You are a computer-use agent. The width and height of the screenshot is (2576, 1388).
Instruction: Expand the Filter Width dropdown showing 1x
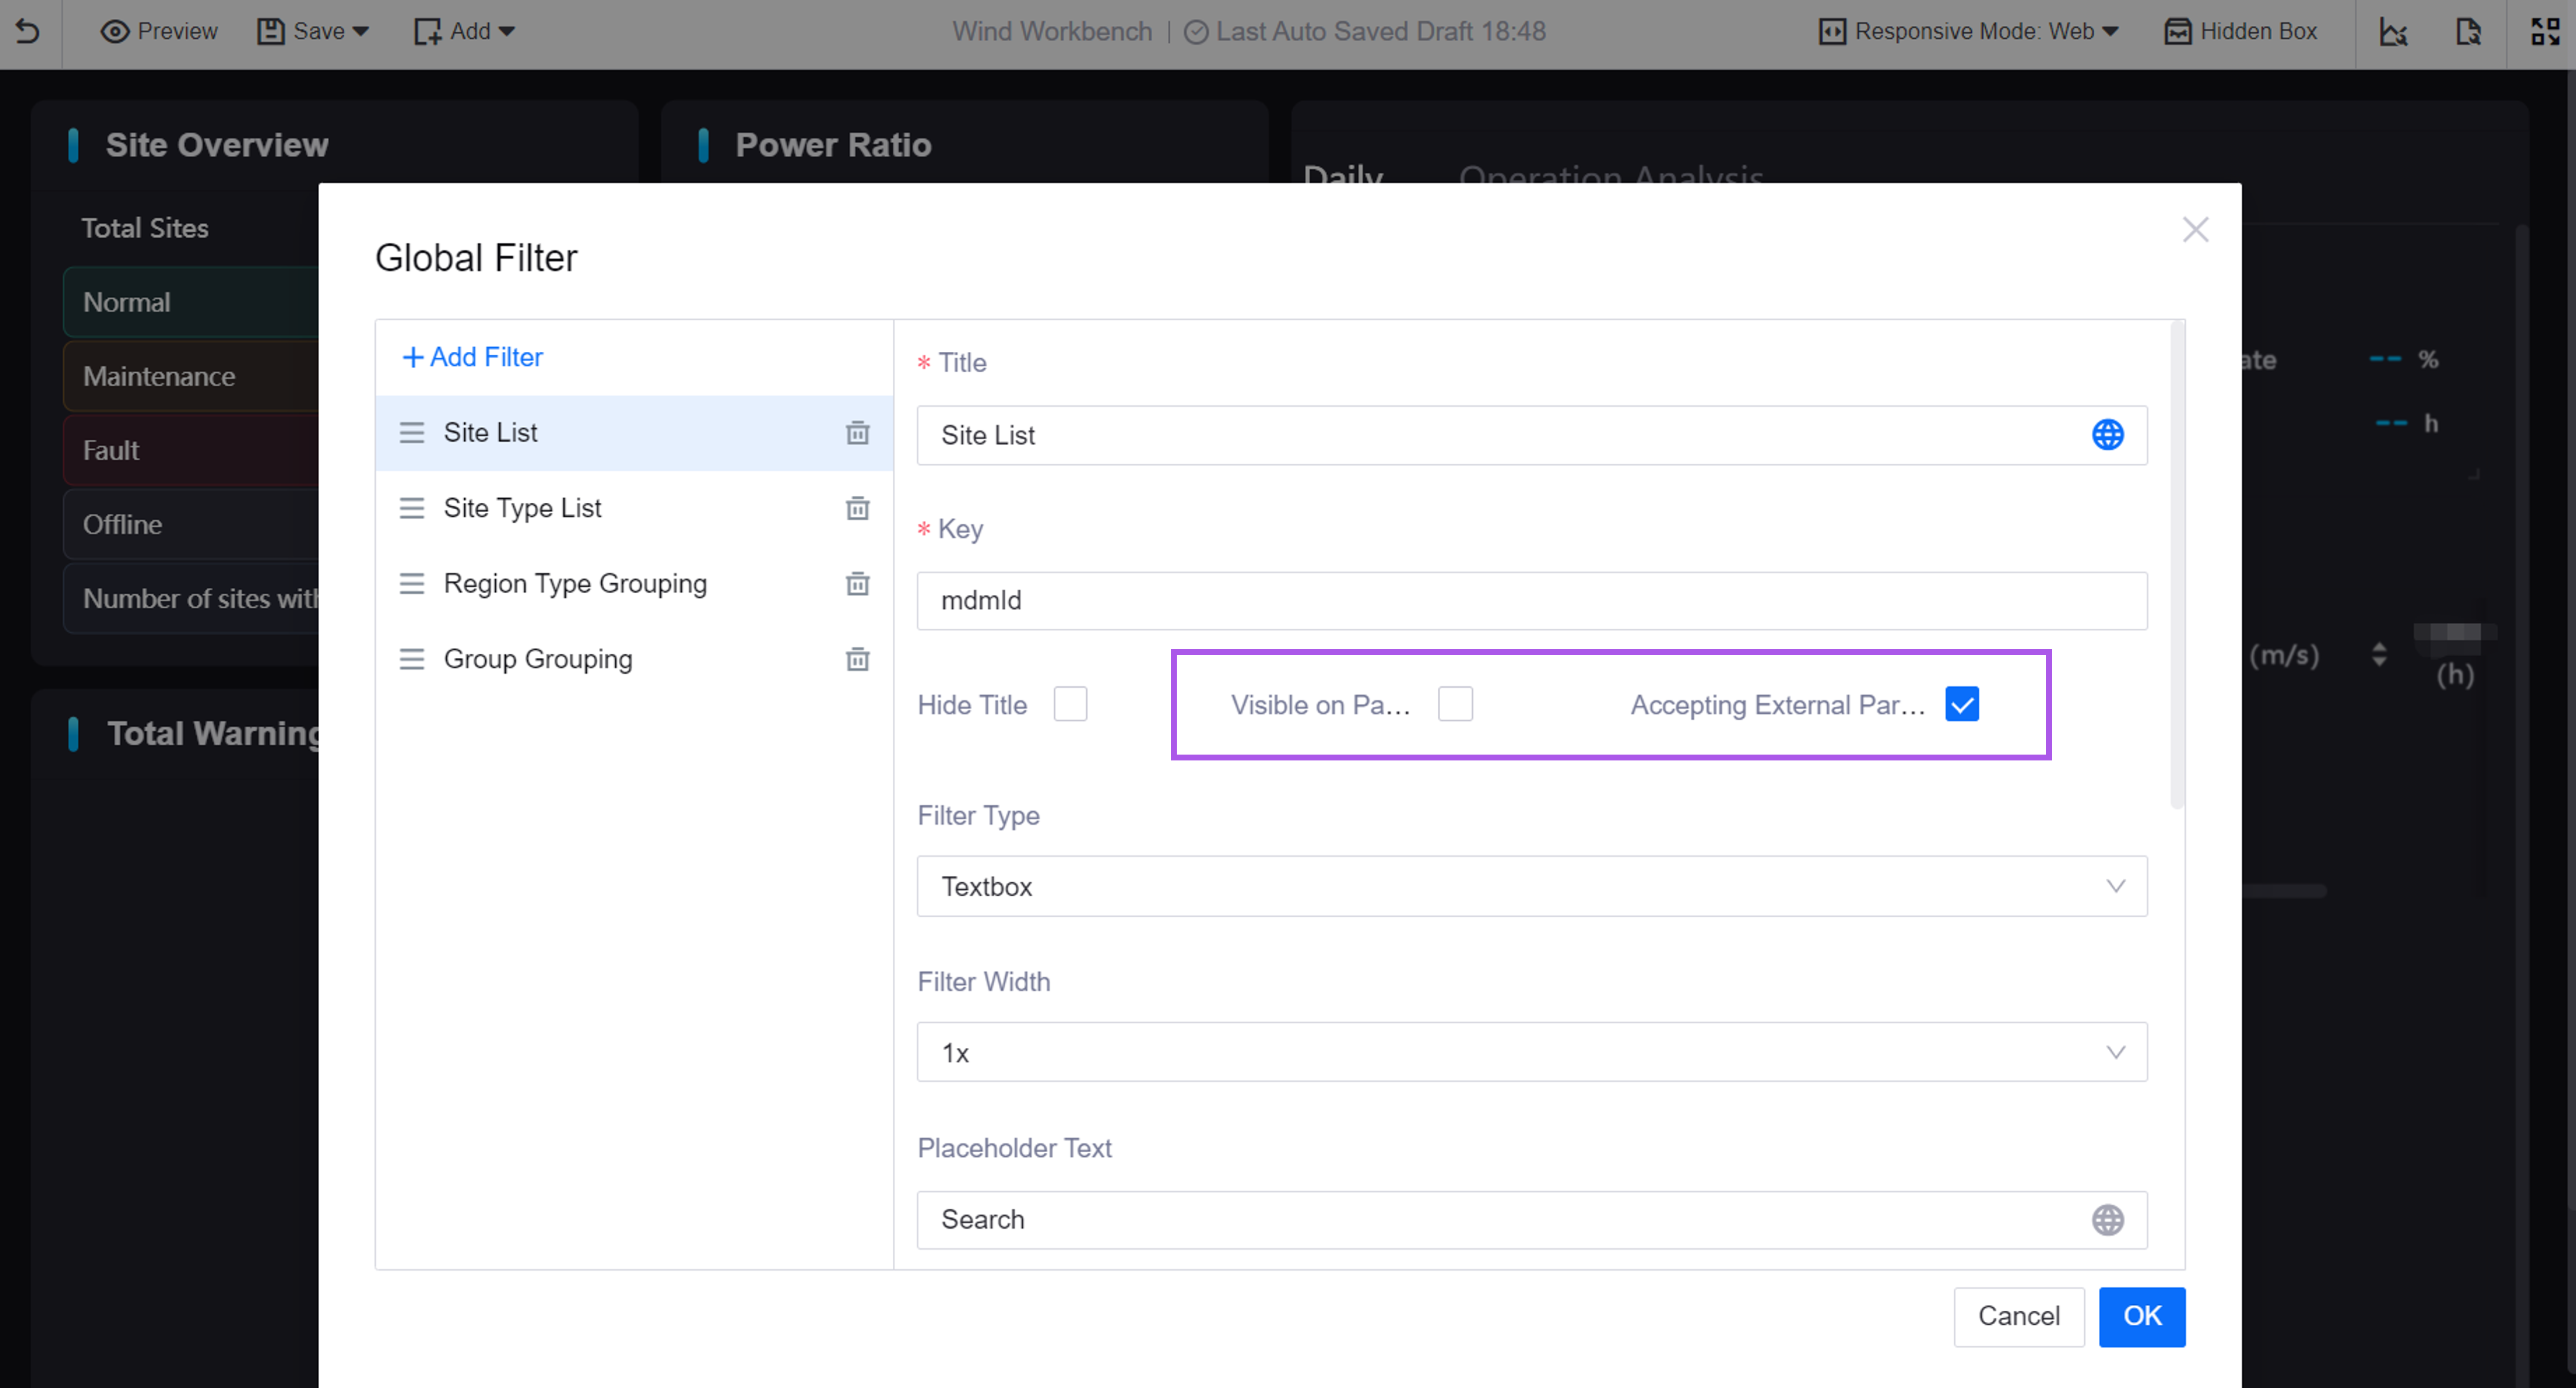point(1531,1052)
